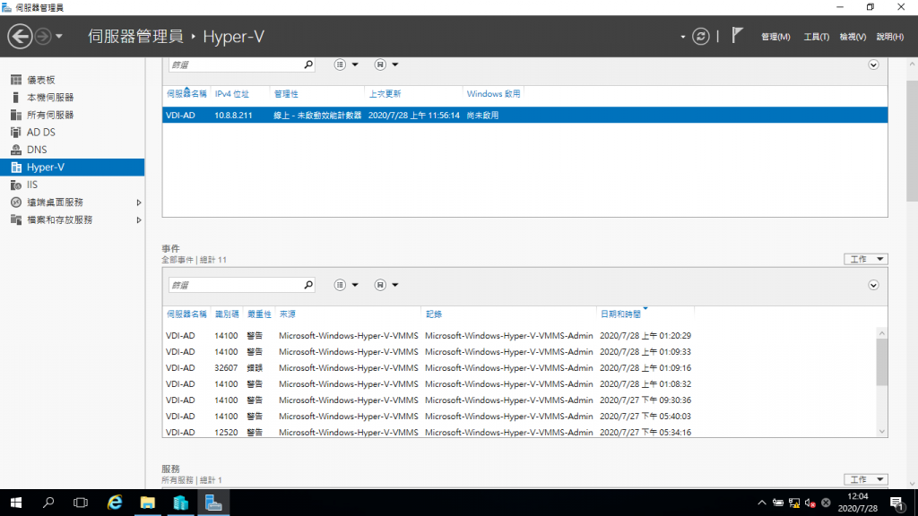Collapse the servers filter panel chevron
Image resolution: width=918 pixels, height=516 pixels.
pyautogui.click(x=873, y=64)
